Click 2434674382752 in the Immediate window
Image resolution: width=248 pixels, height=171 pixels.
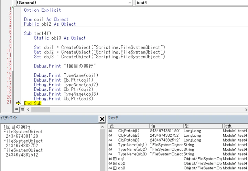(22, 145)
